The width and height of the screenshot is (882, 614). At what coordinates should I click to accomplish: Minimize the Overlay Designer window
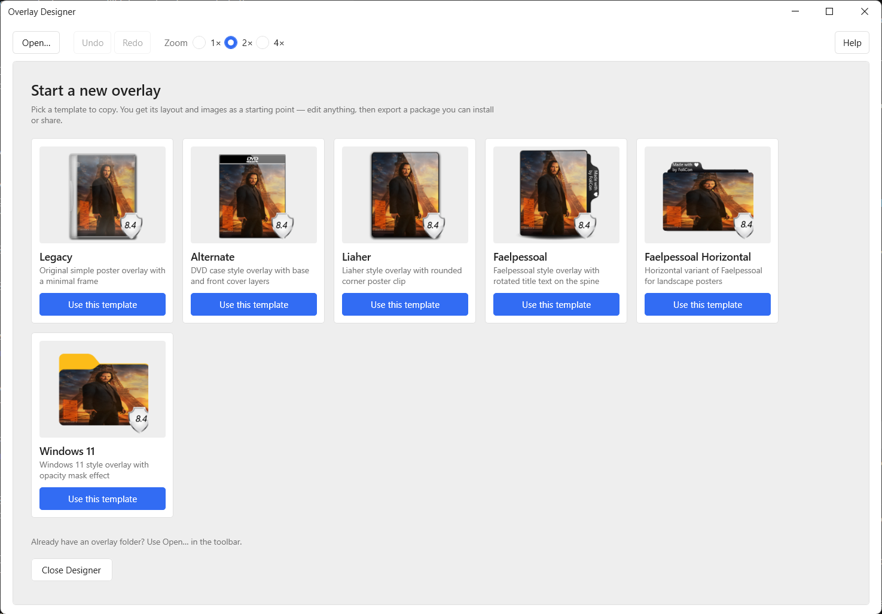coord(795,11)
